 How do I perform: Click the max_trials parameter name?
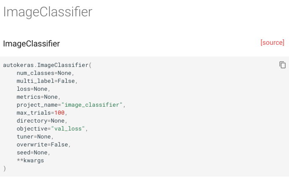click(x=34, y=113)
